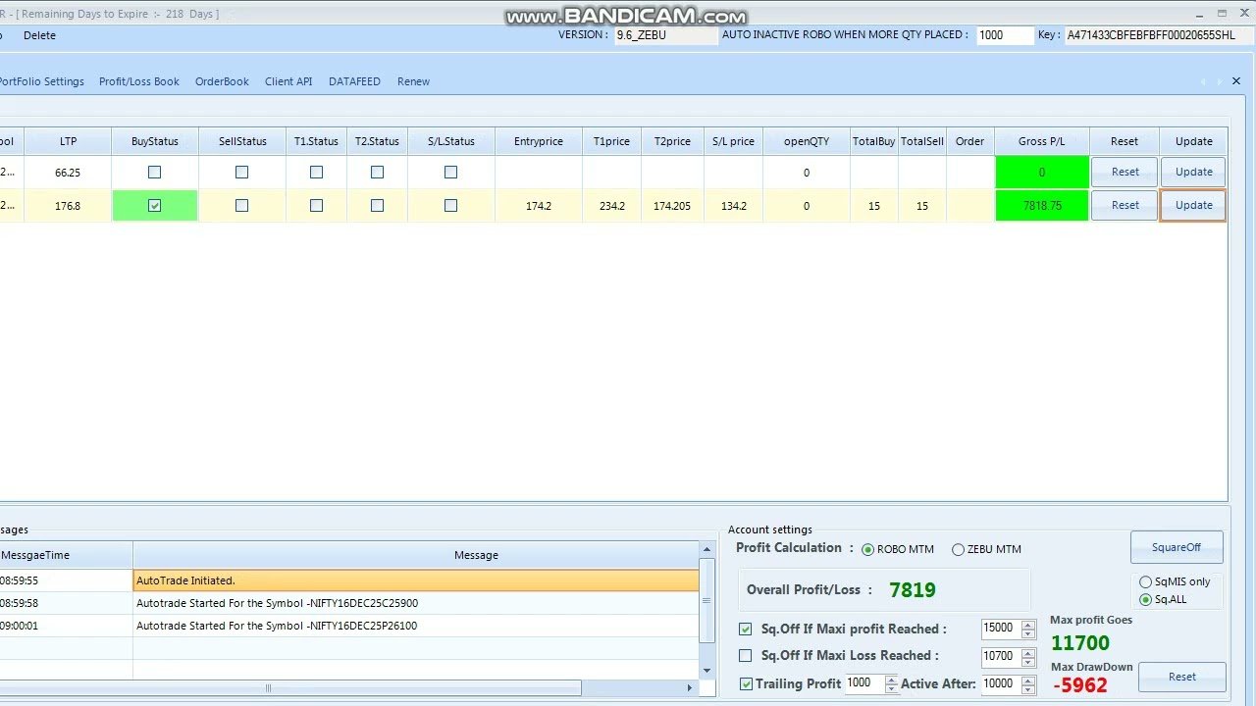Toggle S/L.Status checkbox in the LTP 176.8 row
Image resolution: width=1256 pixels, height=706 pixels.
(x=450, y=206)
